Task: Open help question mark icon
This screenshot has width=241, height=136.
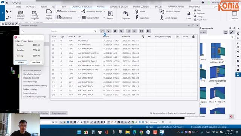Action: (x=203, y=2)
